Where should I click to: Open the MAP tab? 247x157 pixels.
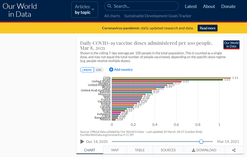pyautogui.click(x=115, y=150)
